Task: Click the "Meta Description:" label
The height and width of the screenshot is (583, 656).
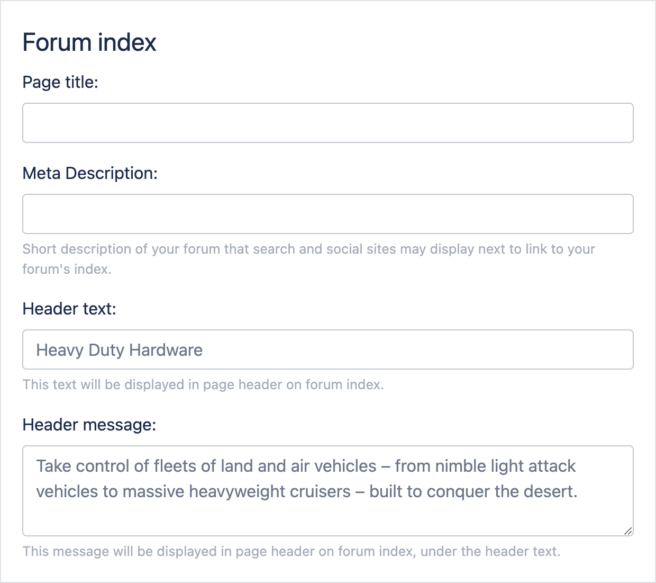Action: click(90, 173)
